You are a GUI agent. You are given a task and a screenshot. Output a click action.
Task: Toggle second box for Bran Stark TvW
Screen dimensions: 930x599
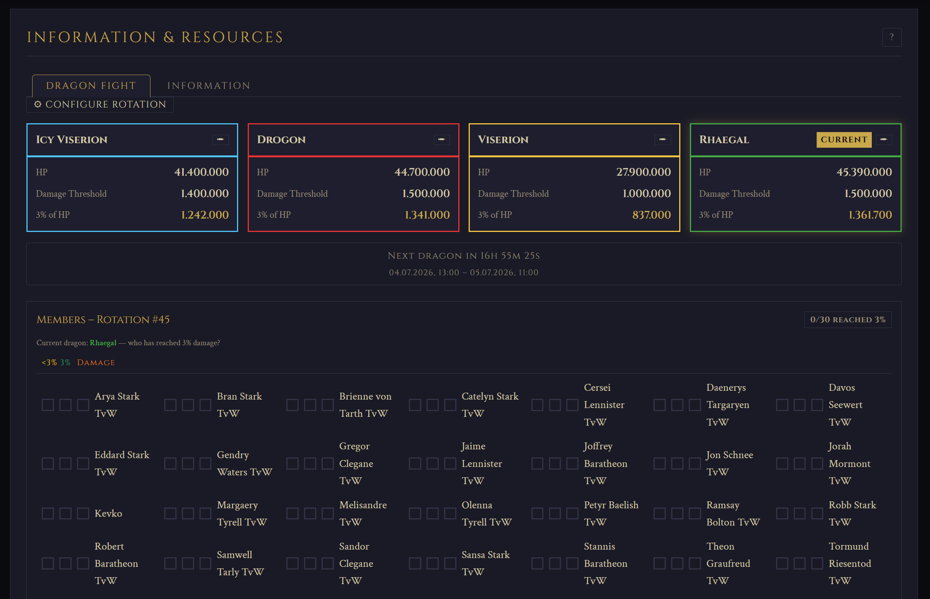point(188,405)
